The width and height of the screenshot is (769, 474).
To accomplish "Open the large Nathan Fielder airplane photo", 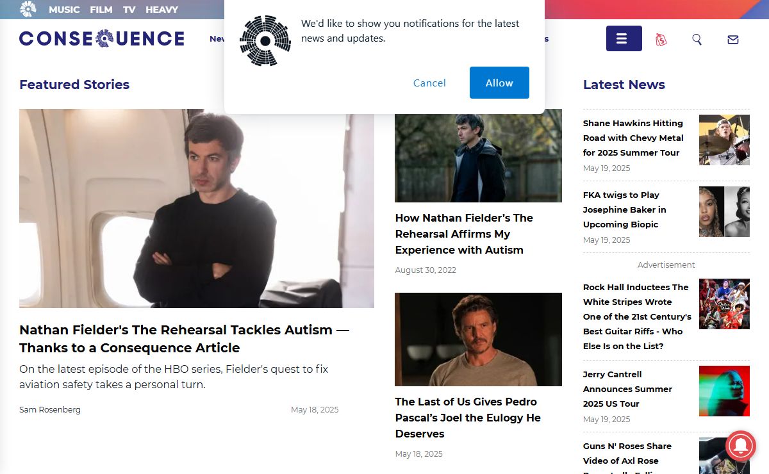I will coord(197,208).
